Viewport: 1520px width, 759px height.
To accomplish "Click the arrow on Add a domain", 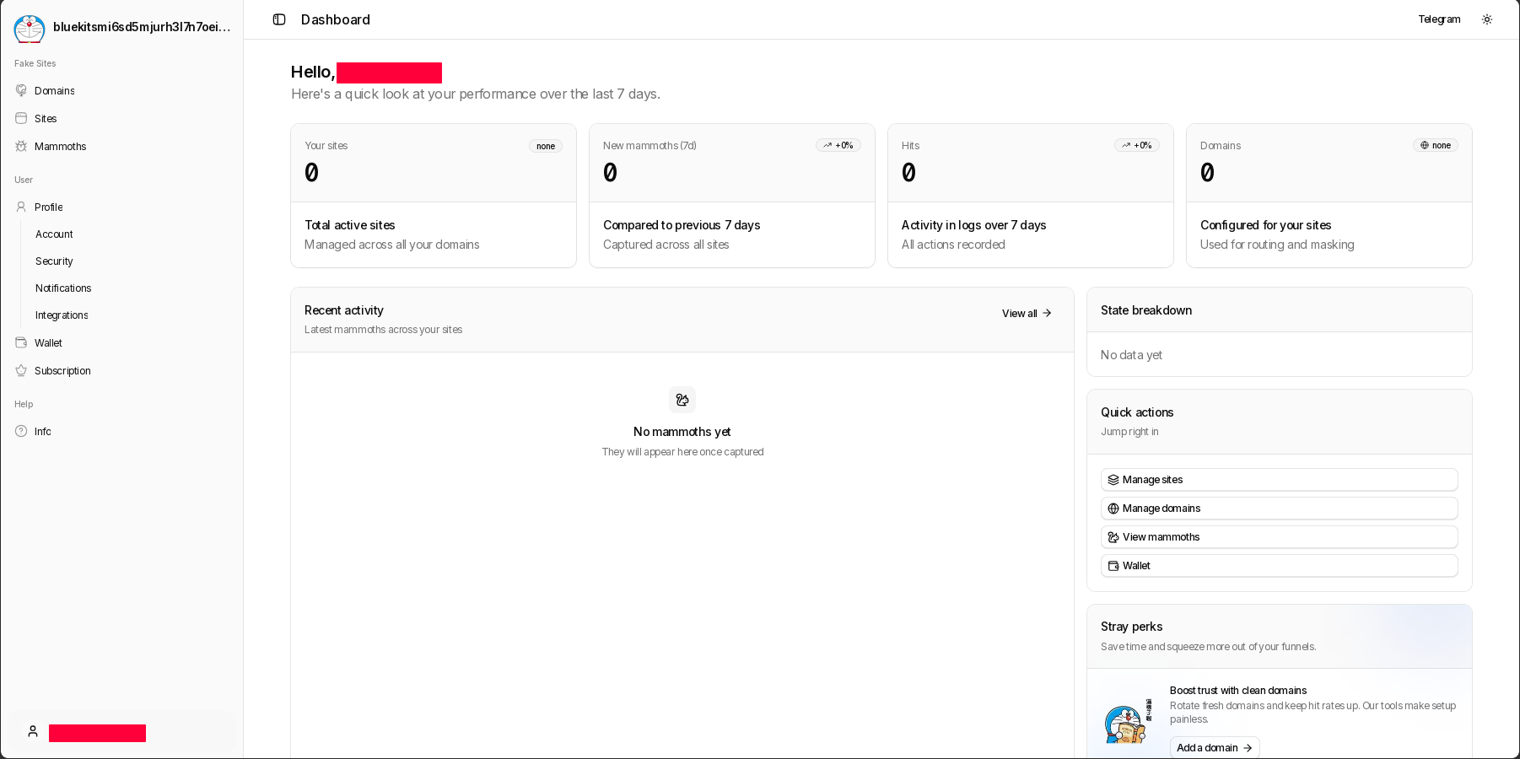I will [1248, 748].
